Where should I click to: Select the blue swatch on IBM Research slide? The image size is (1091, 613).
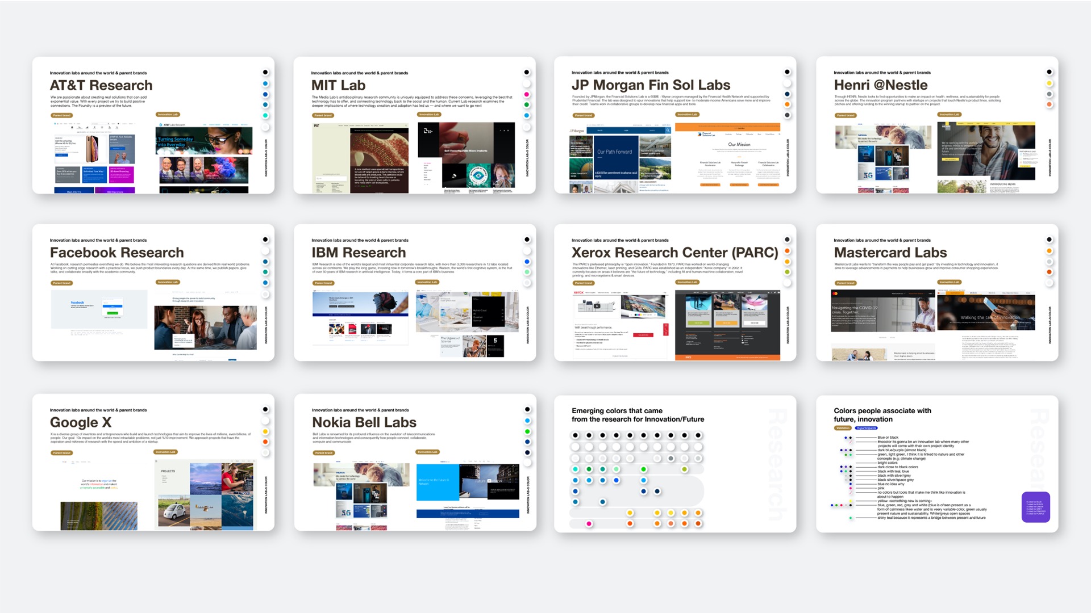click(x=527, y=262)
